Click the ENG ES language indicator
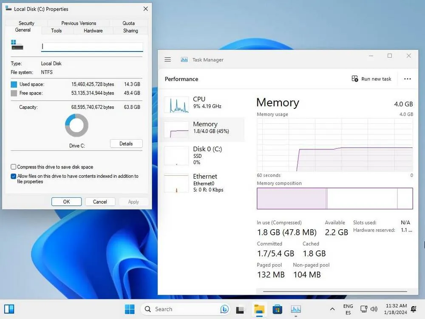The height and width of the screenshot is (319, 425). coord(348,309)
